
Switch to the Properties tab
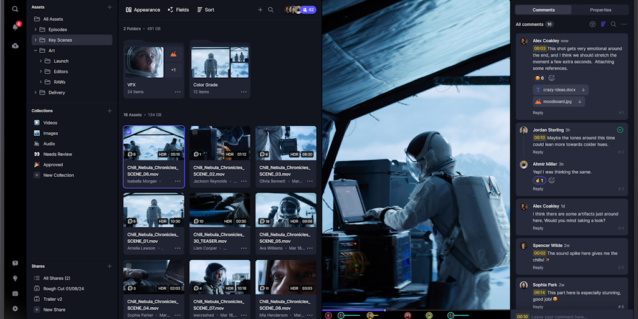[601, 10]
